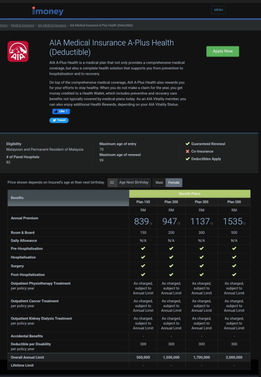The height and width of the screenshot is (377, 261).
Task: Click the Room & Board row label
Action: tap(22, 232)
